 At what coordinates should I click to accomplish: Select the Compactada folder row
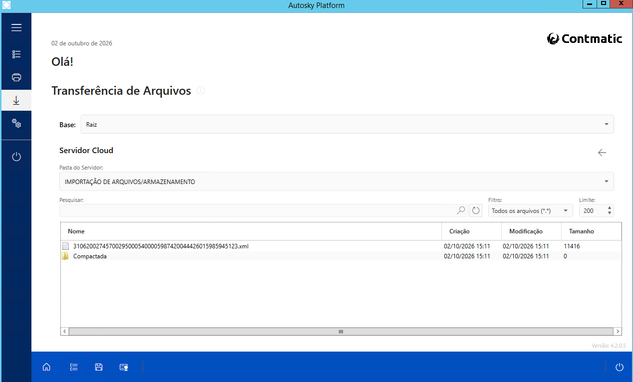coord(341,256)
